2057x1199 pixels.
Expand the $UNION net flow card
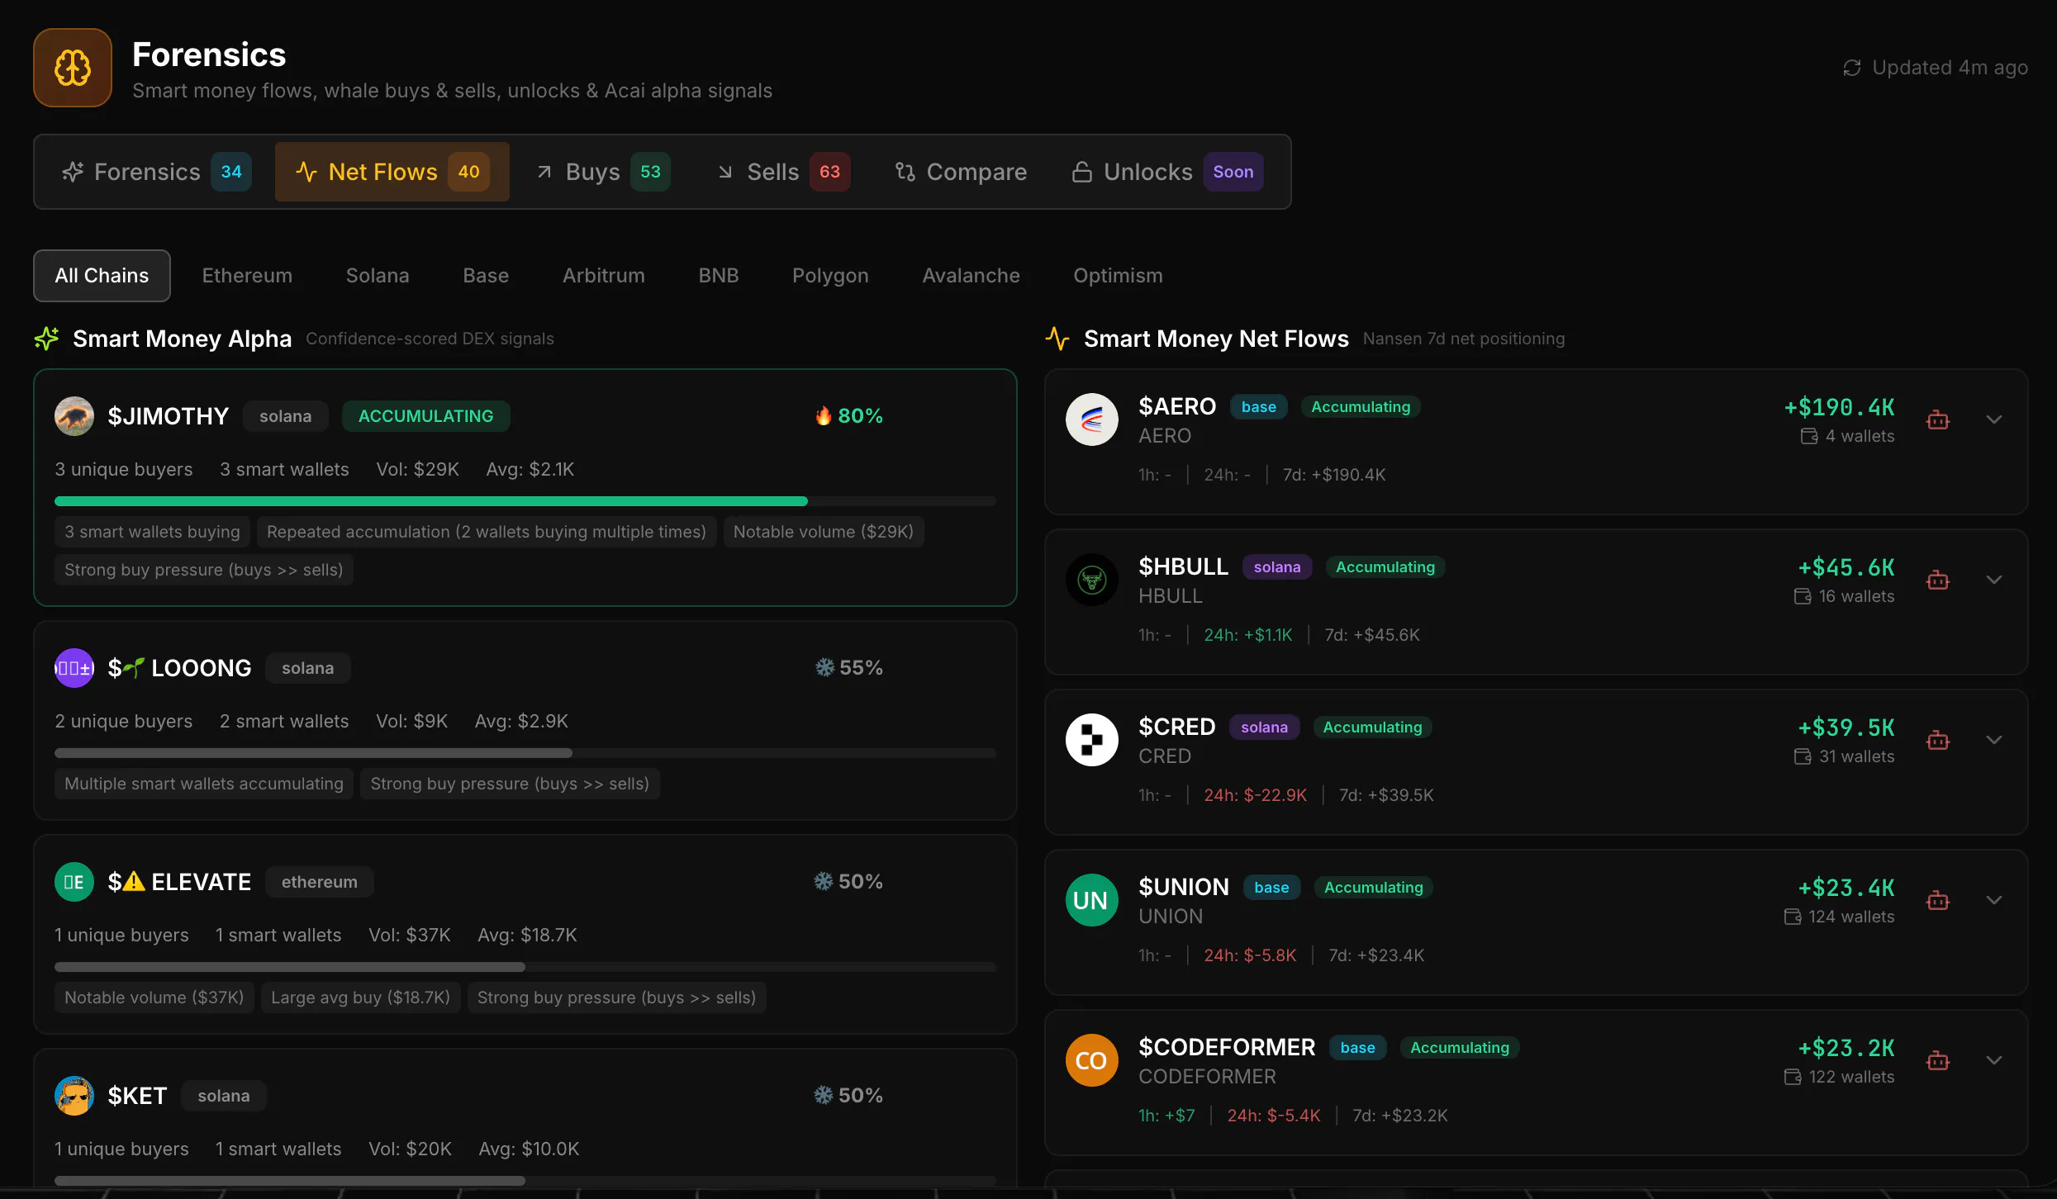tap(1994, 900)
